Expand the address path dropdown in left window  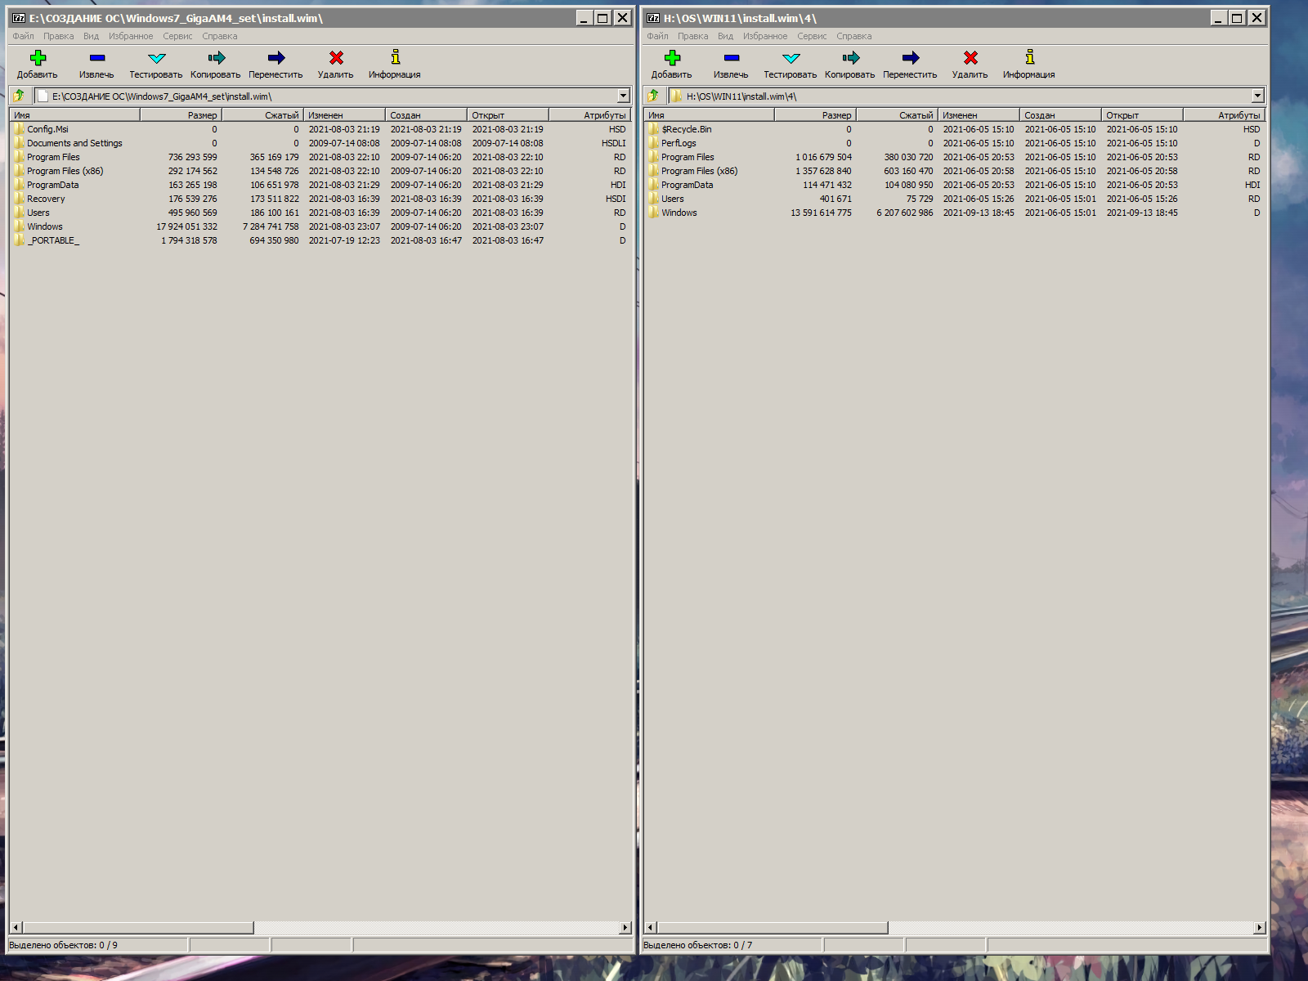(x=623, y=96)
